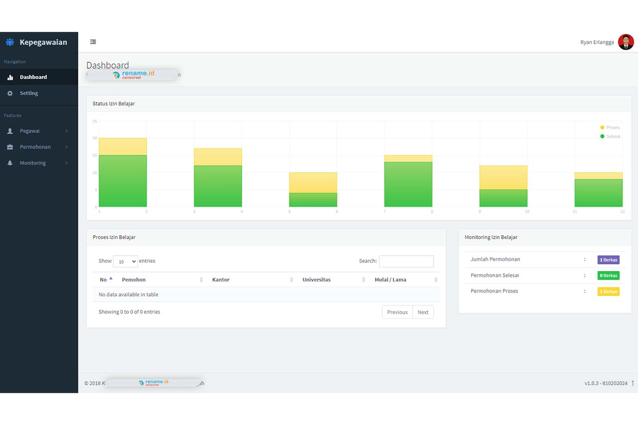Open the Permohonan menu item
Screen dimensions: 638x425
click(x=35, y=147)
